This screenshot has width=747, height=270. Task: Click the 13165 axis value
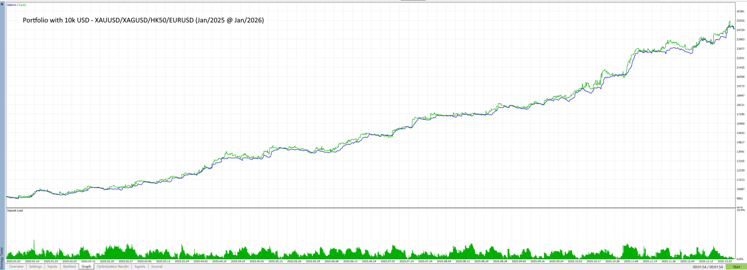coord(740,161)
